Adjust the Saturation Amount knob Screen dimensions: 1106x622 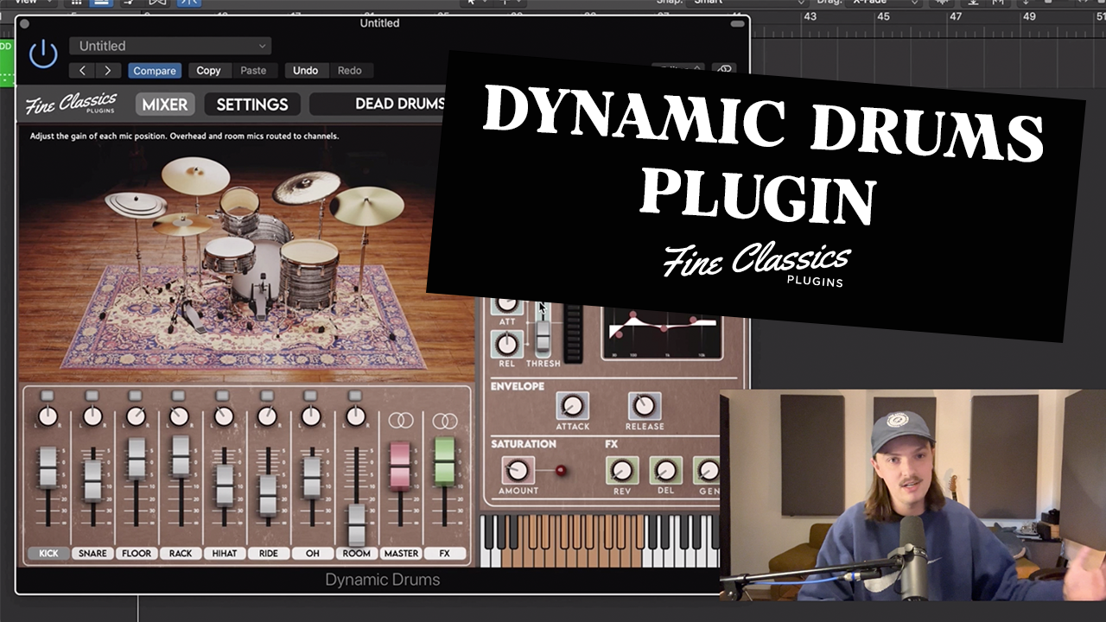(518, 471)
